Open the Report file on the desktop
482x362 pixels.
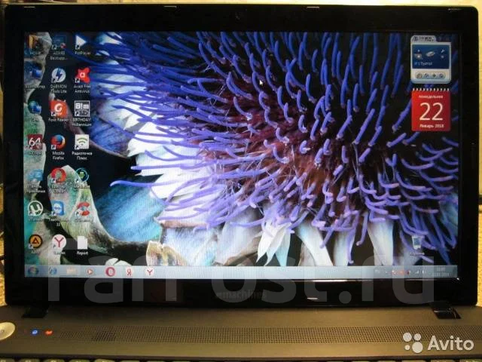coord(82,245)
